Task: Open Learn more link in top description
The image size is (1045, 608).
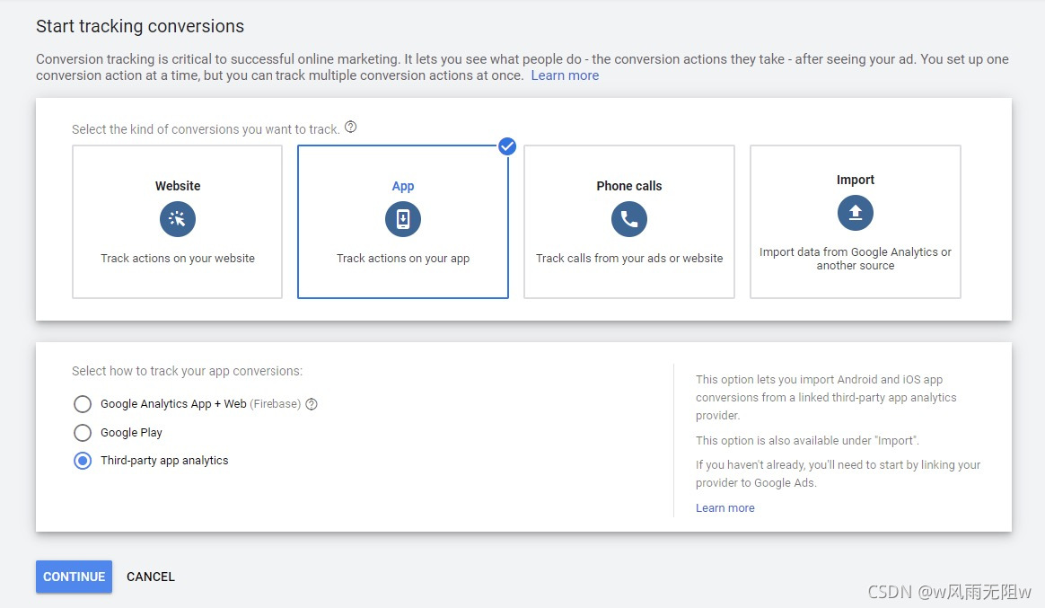Action: 566,75
